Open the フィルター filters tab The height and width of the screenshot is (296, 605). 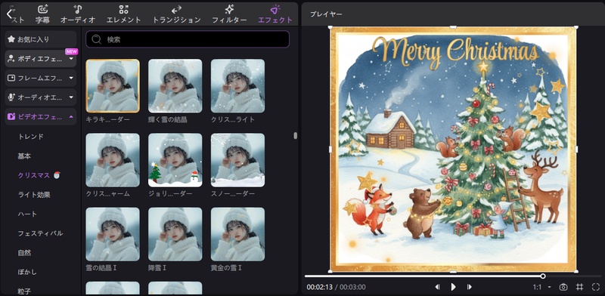click(x=229, y=14)
